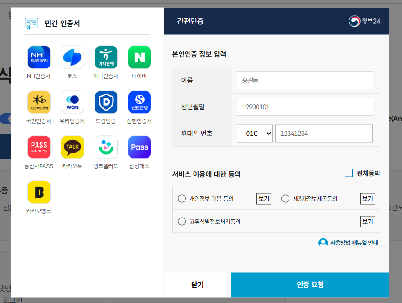Viewport: 402px width, 303px height.
Task: Click the 닫기 close button
Action: pos(198,285)
